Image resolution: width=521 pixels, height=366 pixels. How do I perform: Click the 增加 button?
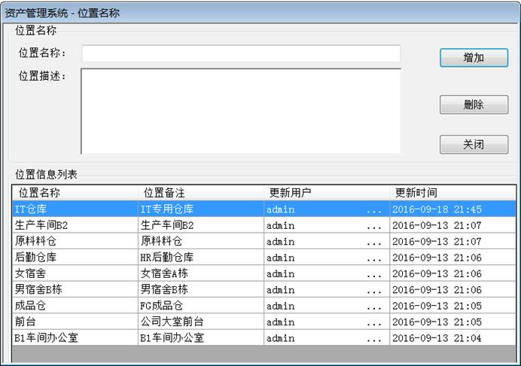[x=474, y=58]
